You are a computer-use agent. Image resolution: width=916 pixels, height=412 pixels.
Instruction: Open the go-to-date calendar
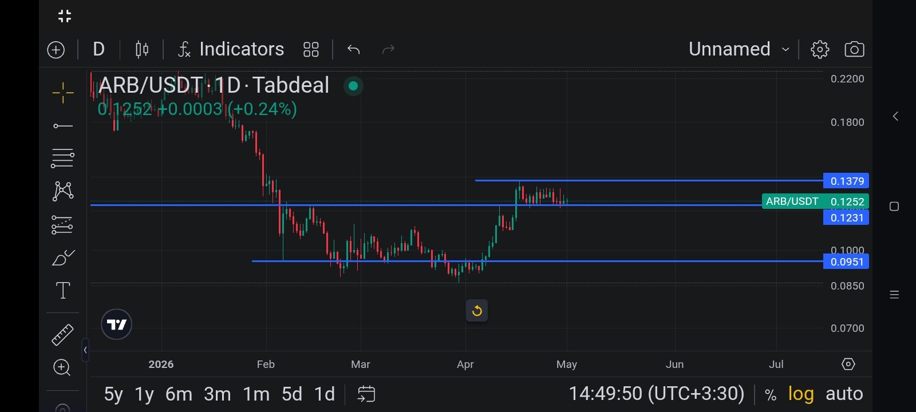click(366, 394)
